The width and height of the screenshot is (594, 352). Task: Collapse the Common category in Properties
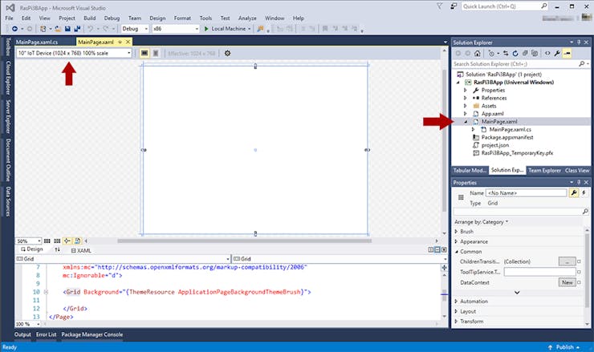[456, 252]
